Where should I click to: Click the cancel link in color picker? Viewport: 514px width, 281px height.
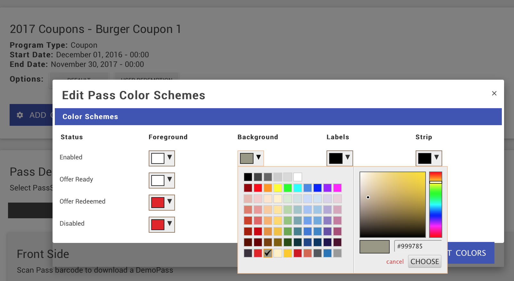[395, 261]
